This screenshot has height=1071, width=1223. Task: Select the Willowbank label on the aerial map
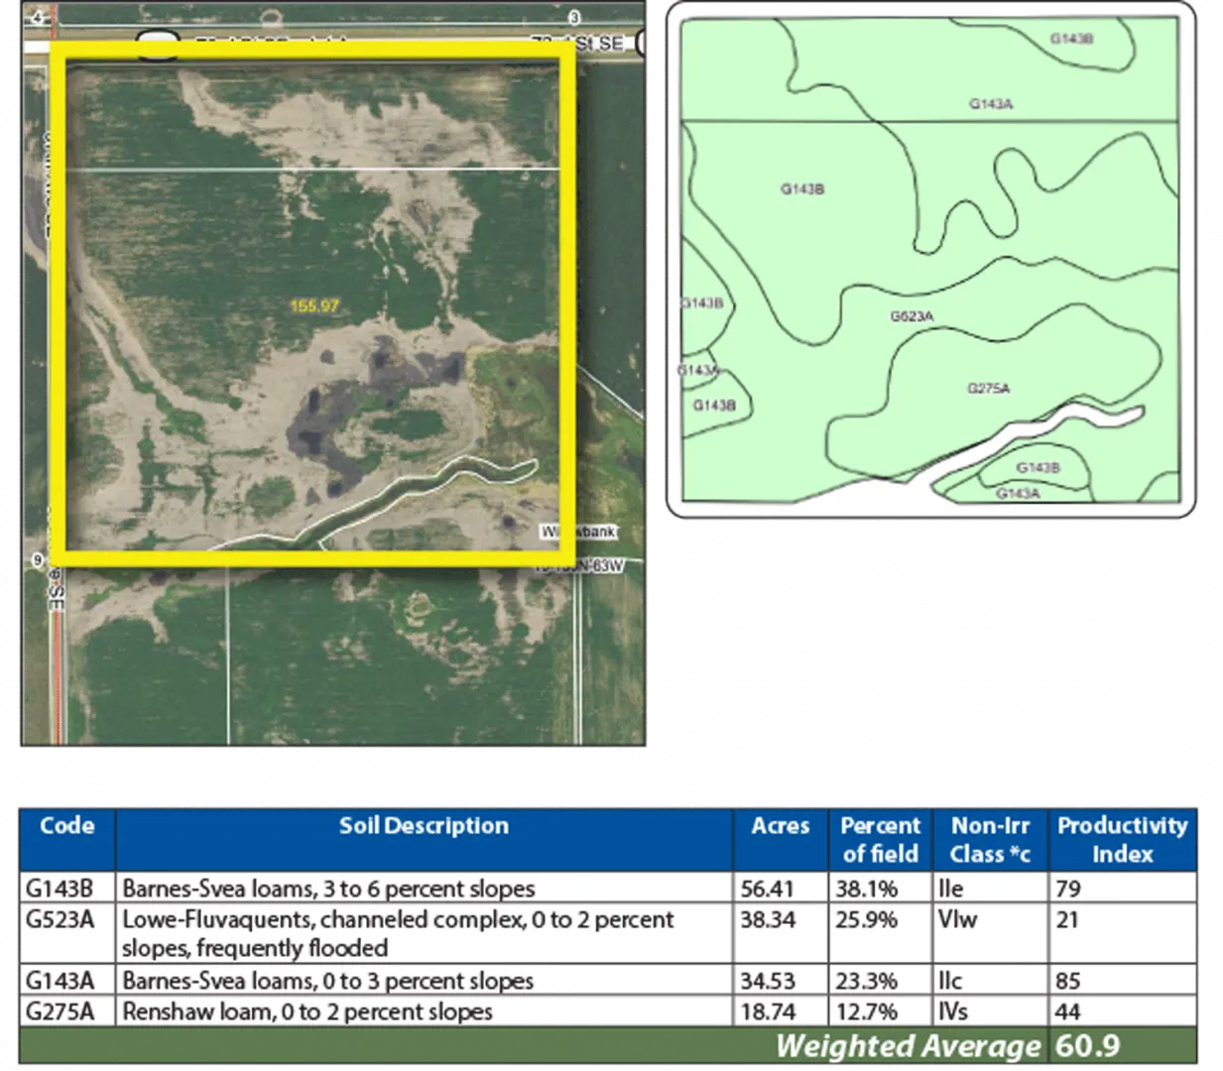578,532
